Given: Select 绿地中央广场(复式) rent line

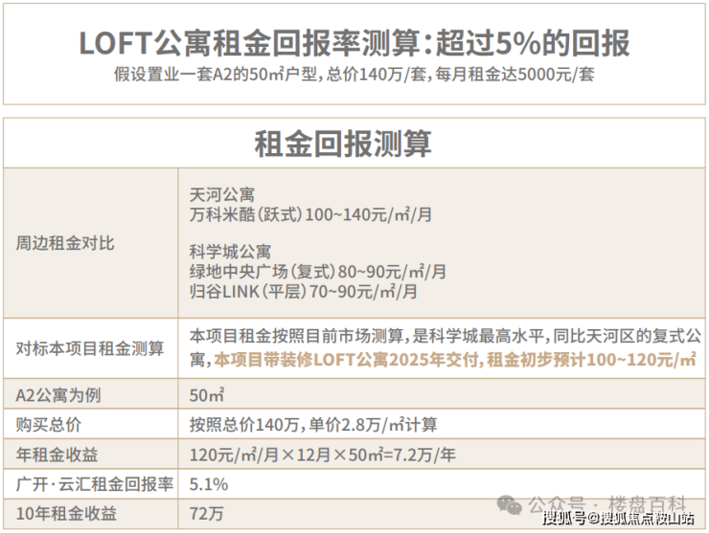Looking at the screenshot, I should click(318, 272).
